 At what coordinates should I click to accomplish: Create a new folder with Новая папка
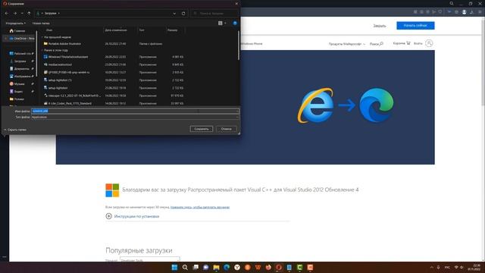point(41,24)
